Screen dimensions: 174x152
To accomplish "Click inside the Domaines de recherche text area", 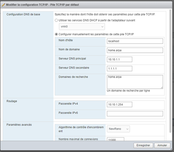I will (135, 82).
